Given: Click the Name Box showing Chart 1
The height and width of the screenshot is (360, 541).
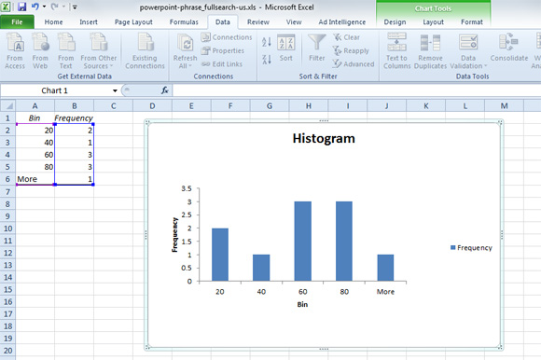Looking at the screenshot, I should (55, 90).
